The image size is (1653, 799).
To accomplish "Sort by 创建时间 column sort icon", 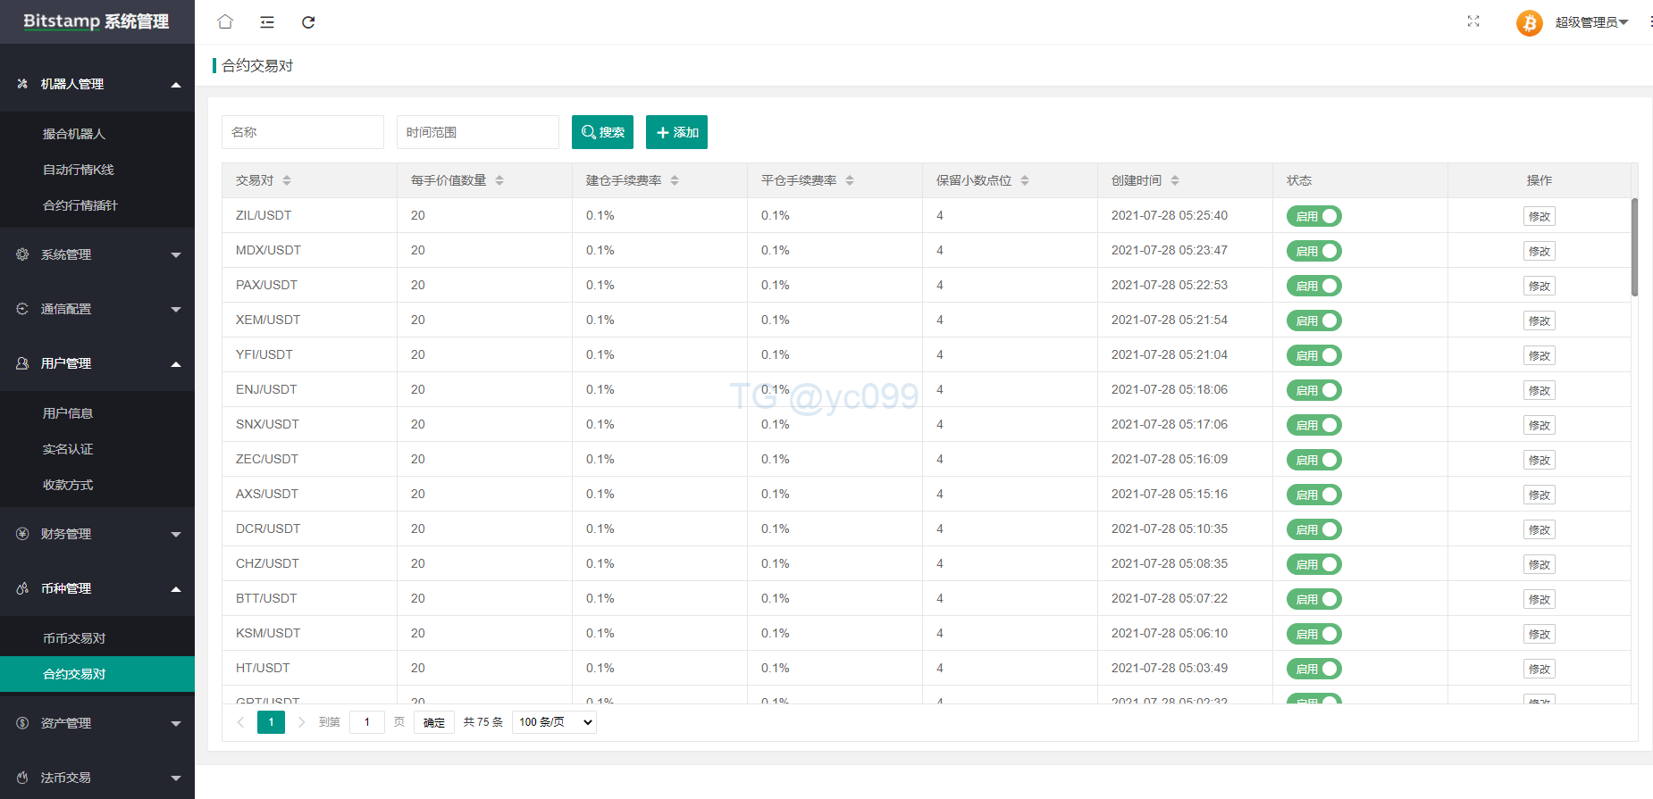I will coord(1175,180).
